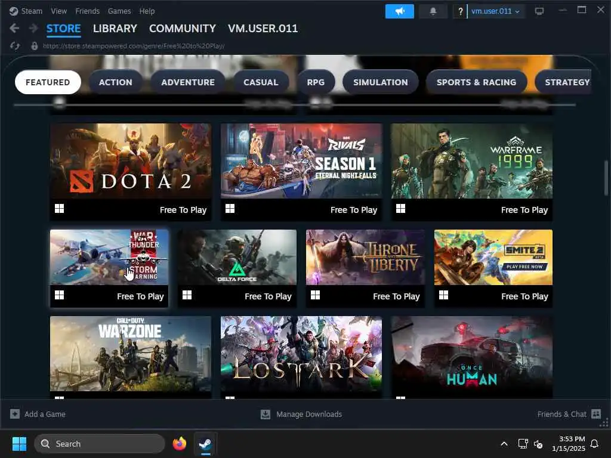This screenshot has height=458, width=611.
Task: Open the Windows Start menu
Action: point(19,444)
